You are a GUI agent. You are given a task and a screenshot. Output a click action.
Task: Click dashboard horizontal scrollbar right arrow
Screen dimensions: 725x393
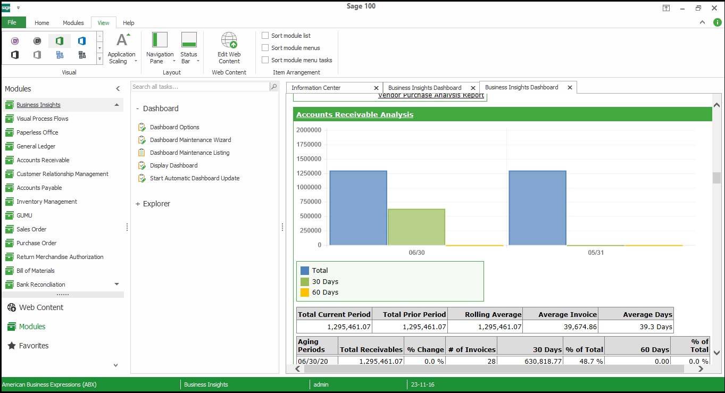(702, 369)
